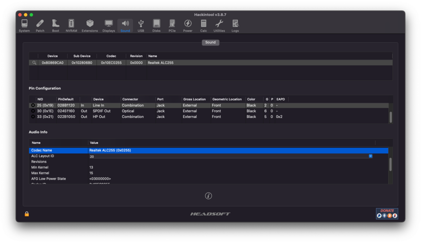Open the Disks toolbar section
Viewport: 421px width, 243px height.
157,26
